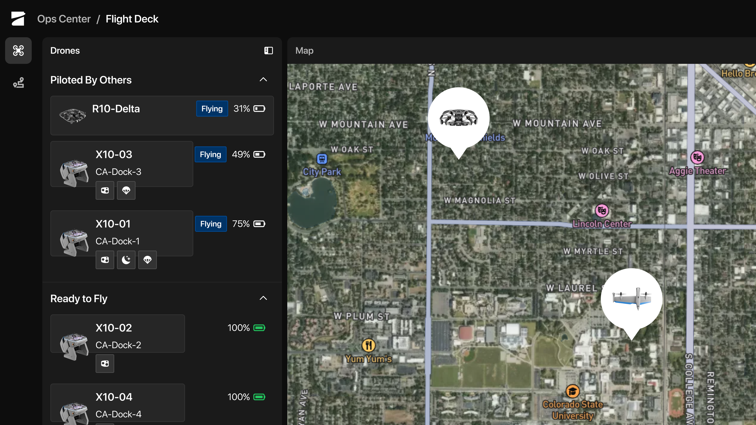Click X10-04 green battery icon
This screenshot has width=756, height=425.
click(260, 397)
